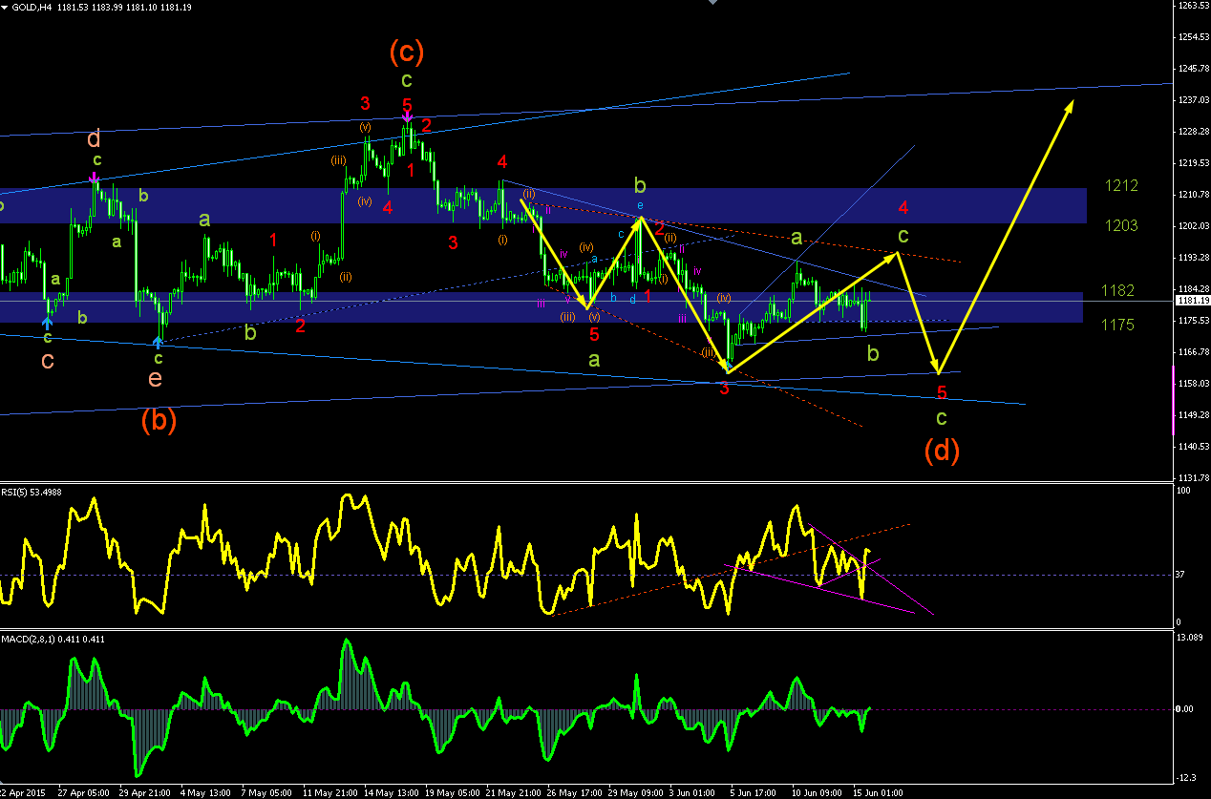The width and height of the screenshot is (1211, 799).
Task: Click 1158.03 on the price scale
Action: coord(1192,384)
